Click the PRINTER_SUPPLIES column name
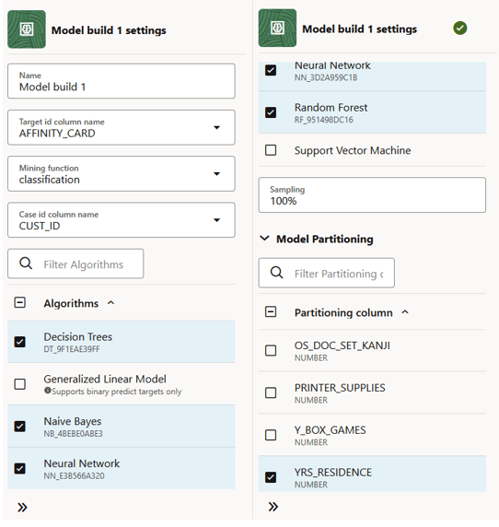The width and height of the screenshot is (499, 527). pyautogui.click(x=340, y=388)
